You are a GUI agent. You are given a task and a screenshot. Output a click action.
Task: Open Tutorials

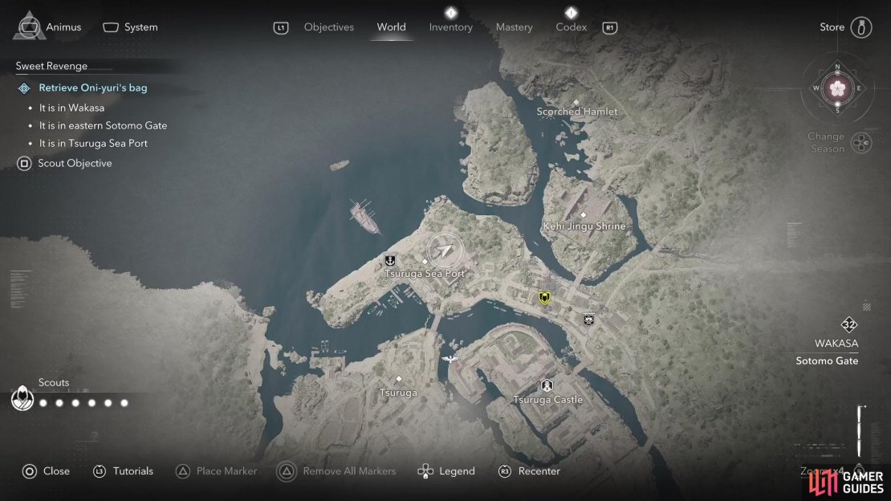click(124, 470)
